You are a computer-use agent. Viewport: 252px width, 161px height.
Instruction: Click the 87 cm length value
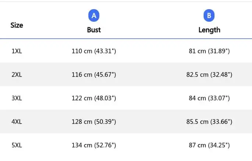[209, 145]
